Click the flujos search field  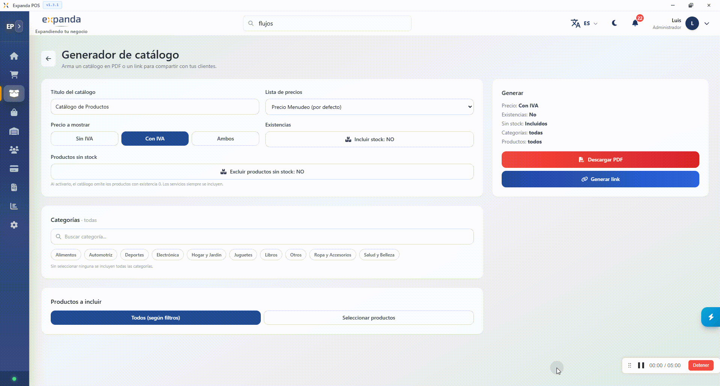pyautogui.click(x=327, y=23)
